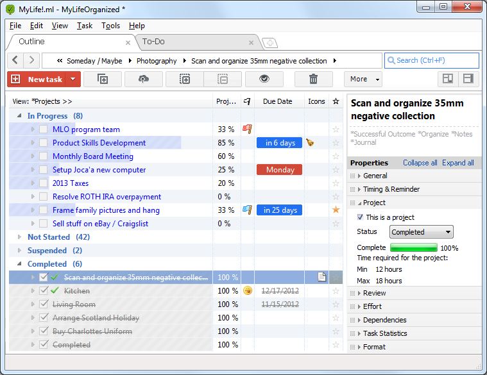Open the Status Completed dropdown
The height and width of the screenshot is (375, 487).
click(x=421, y=231)
